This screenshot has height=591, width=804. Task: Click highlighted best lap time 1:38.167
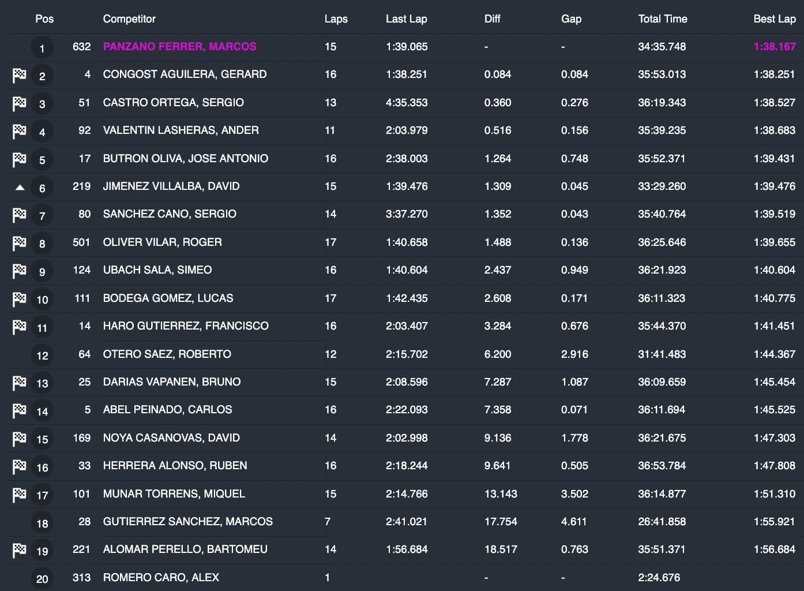pos(774,47)
